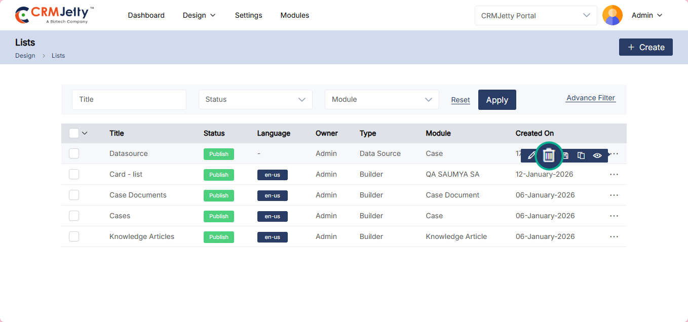This screenshot has height=322, width=688.
Task: Open the Module filter dropdown
Action: [x=381, y=99]
